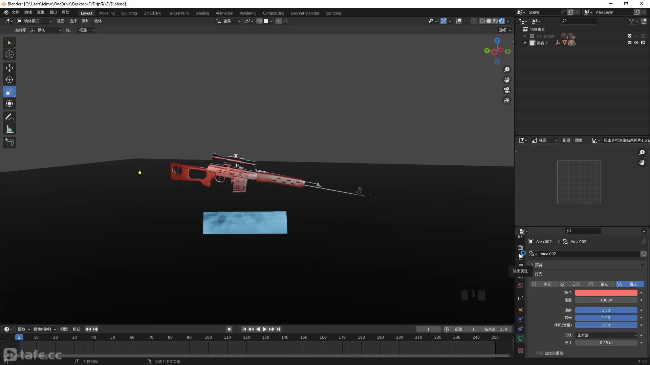The image size is (650, 365).
Task: Expand the 集合 2 tree item
Action: coord(525,43)
